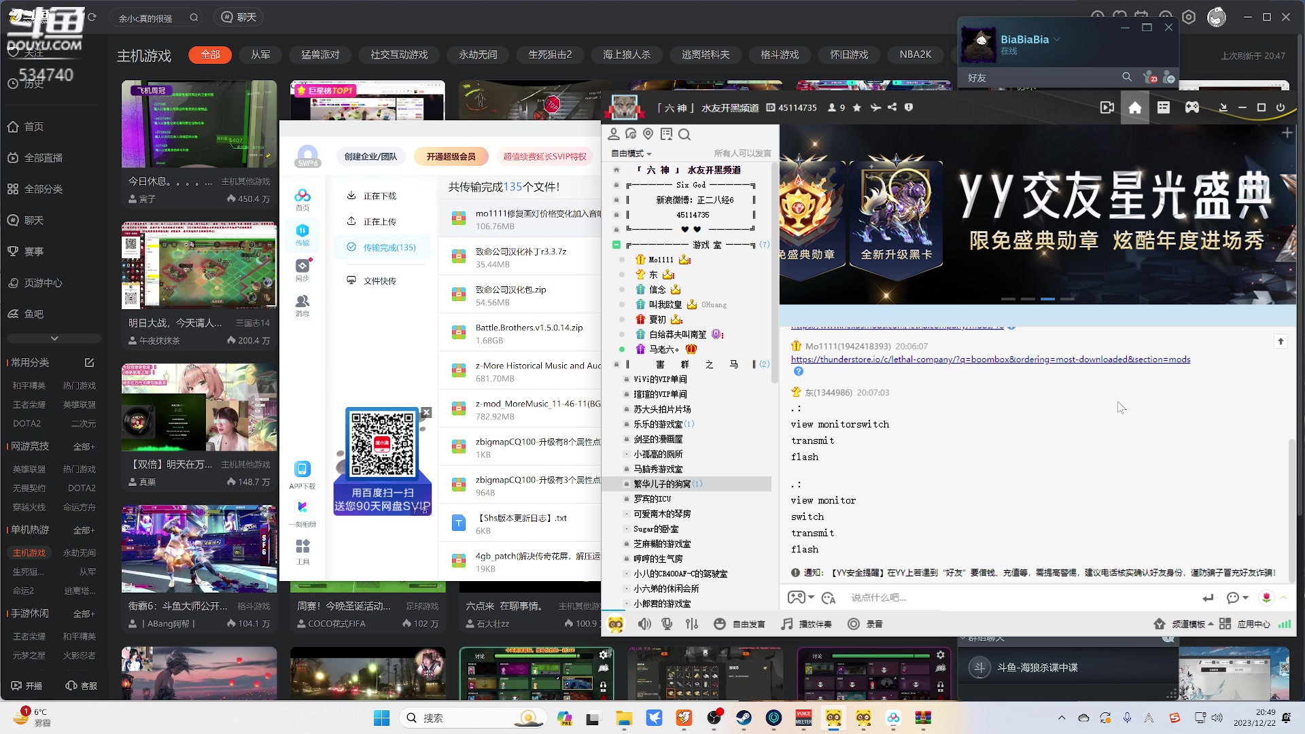1305x734 pixels.
Task: Open the YY channel list panel icon
Action: [x=1164, y=107]
